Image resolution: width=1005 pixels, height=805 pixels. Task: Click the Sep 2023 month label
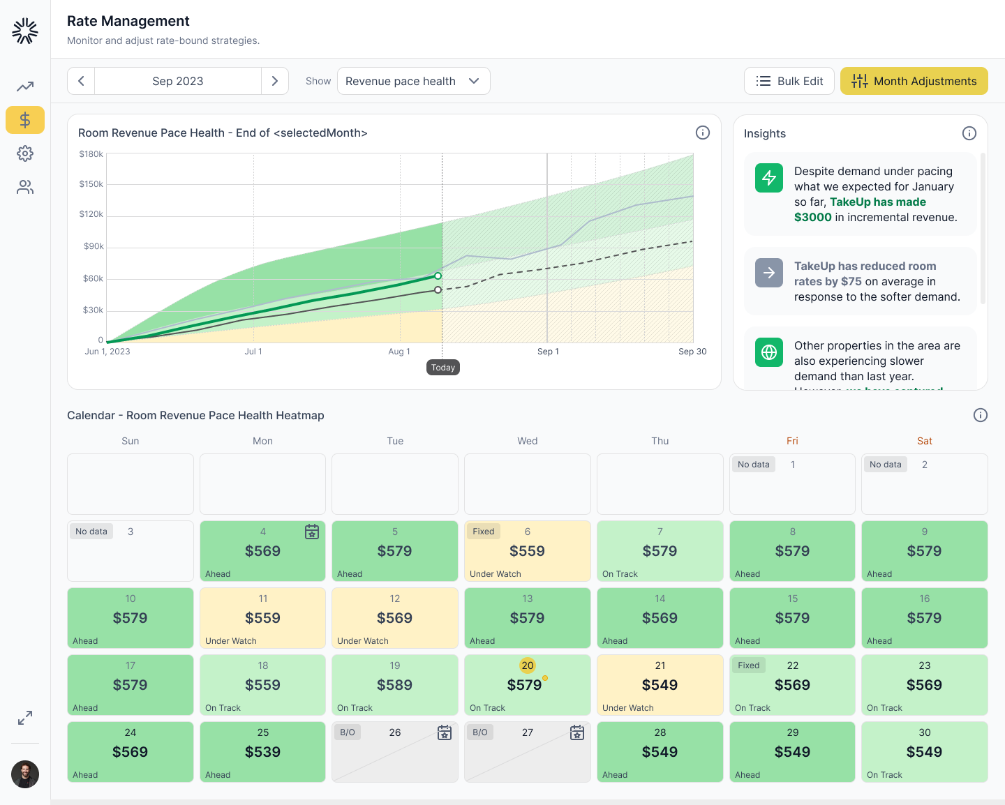click(178, 81)
